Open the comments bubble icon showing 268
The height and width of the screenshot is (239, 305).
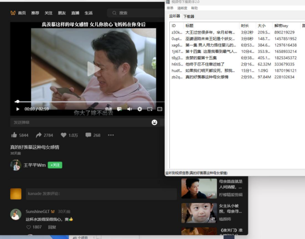pos(88,135)
